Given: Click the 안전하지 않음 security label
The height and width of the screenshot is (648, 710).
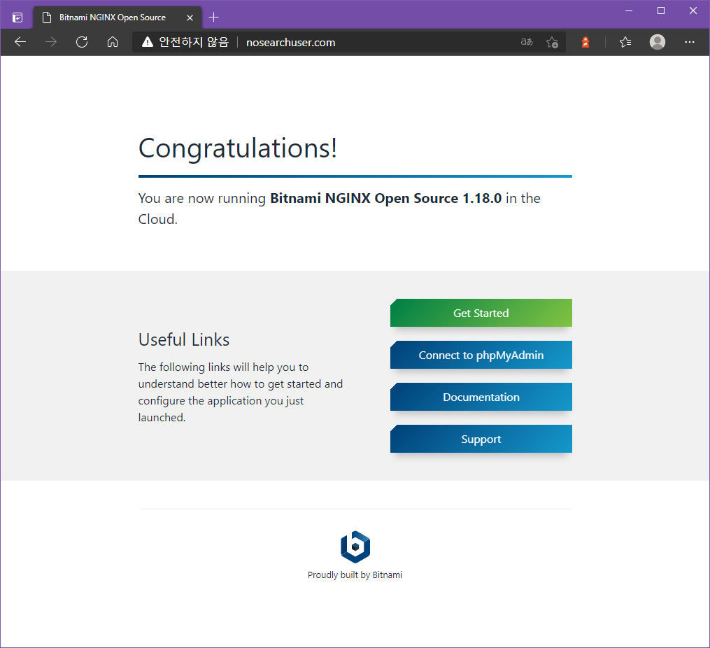Looking at the screenshot, I should [194, 42].
